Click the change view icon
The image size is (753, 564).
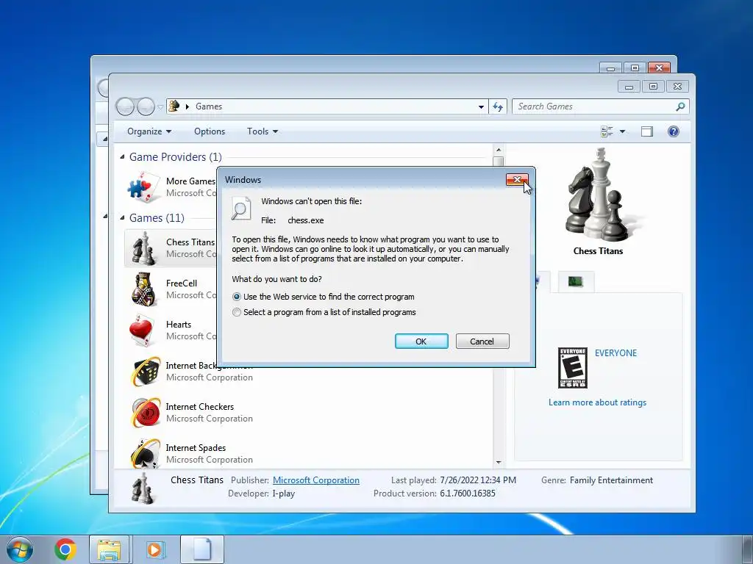(607, 131)
